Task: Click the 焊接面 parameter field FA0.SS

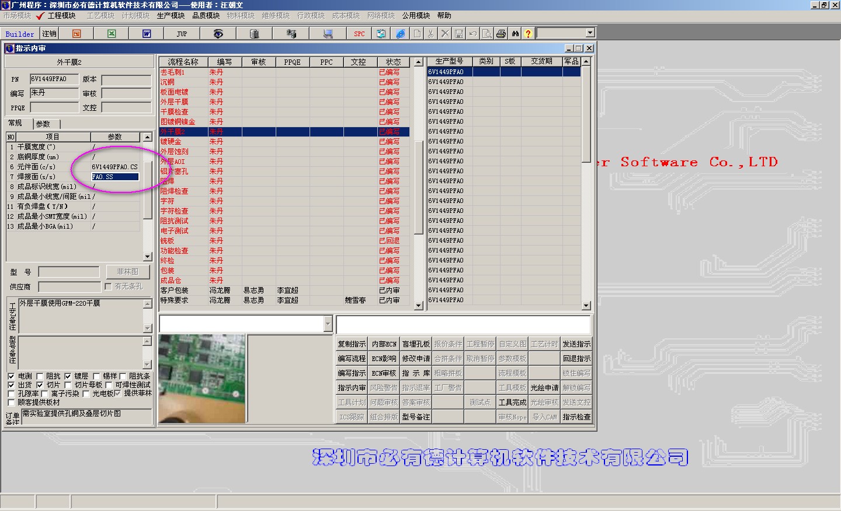Action: pos(115,177)
